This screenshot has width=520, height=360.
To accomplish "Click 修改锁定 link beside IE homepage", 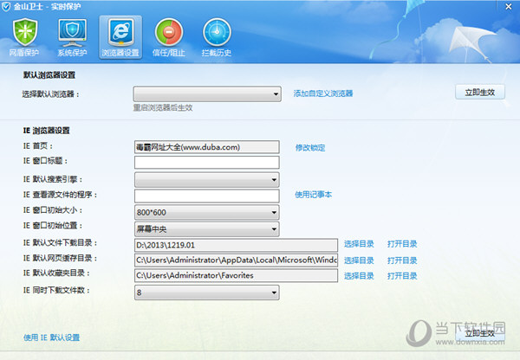I will coord(310,147).
